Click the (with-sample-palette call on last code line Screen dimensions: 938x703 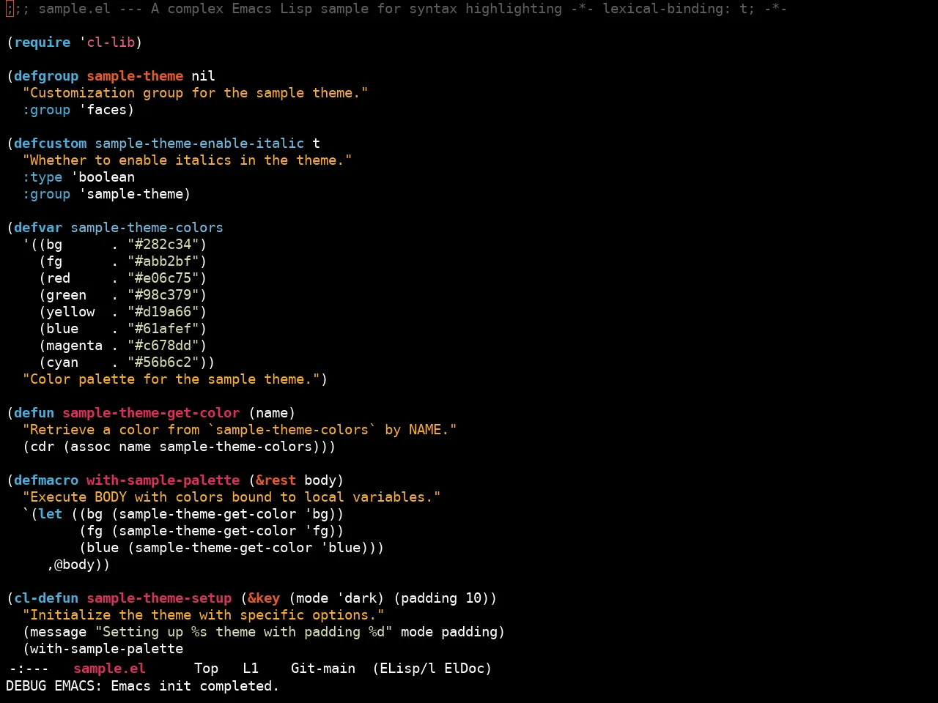point(103,649)
